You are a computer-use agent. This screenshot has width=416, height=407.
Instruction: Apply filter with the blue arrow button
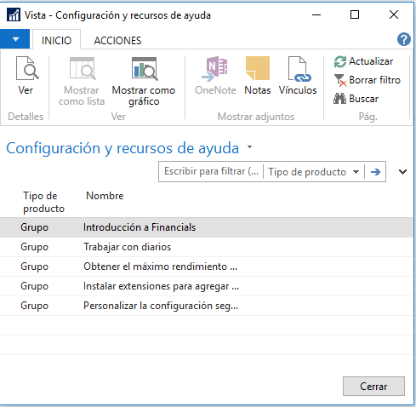(x=375, y=172)
